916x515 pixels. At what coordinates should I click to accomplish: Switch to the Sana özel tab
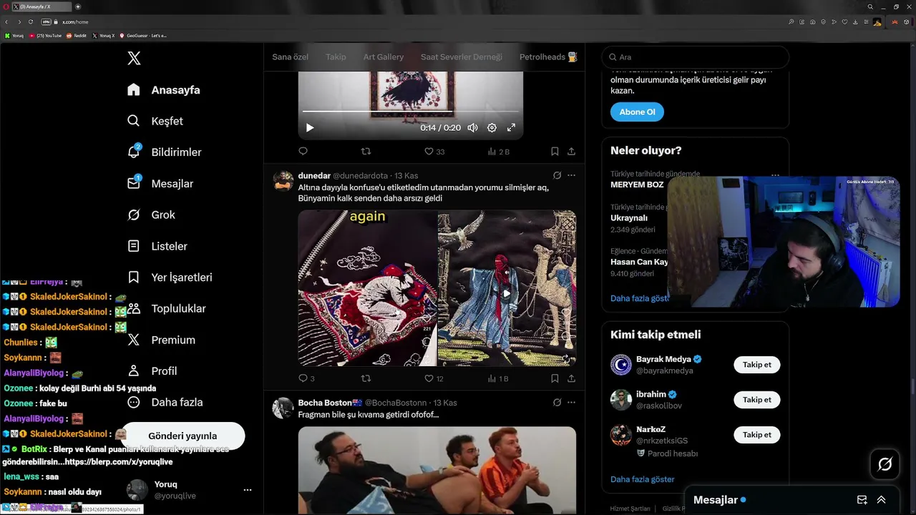290,57
